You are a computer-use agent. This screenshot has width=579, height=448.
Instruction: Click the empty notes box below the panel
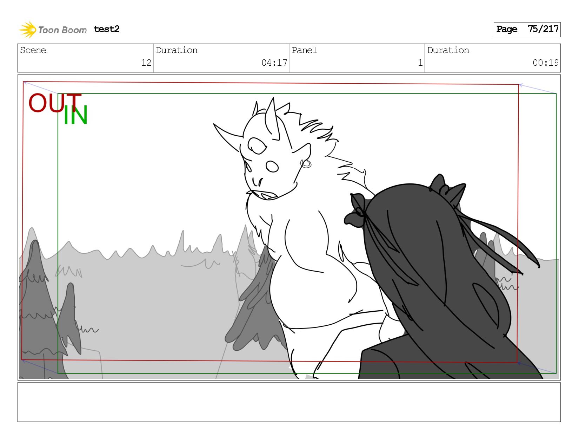[289, 402]
